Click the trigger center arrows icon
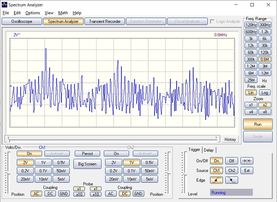 coord(247,161)
